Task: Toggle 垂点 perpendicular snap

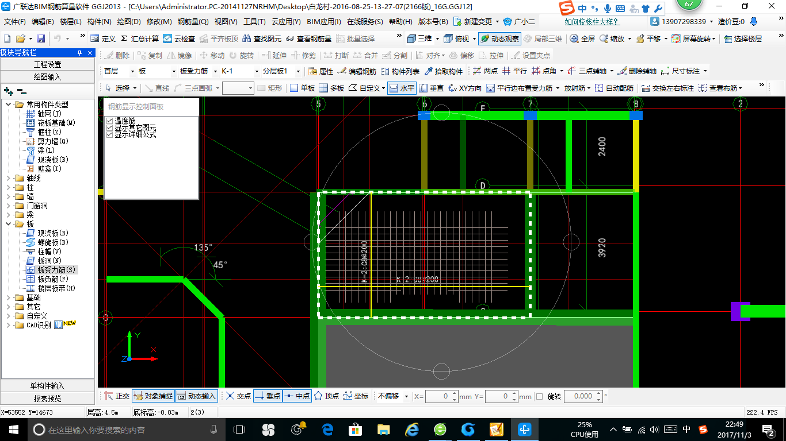Action: 268,396
